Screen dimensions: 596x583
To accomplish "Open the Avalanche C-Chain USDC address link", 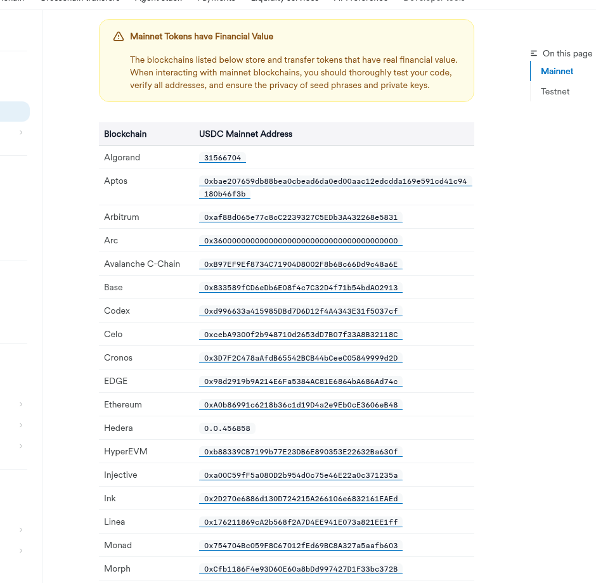I will click(x=301, y=264).
